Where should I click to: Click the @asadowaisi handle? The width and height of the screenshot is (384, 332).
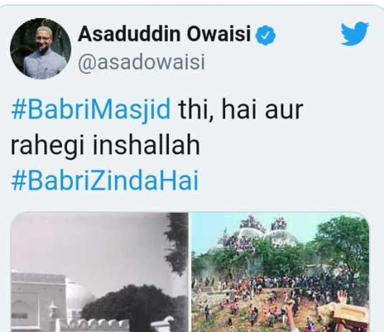coord(142,63)
